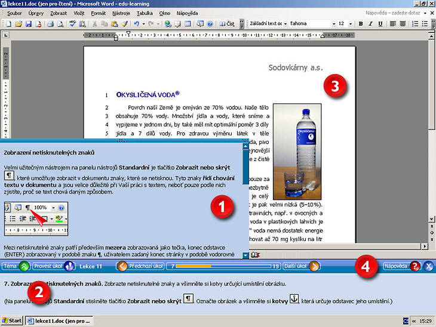
Task: Click the lesson progress bar between 7 and 19
Action: pyautogui.click(x=223, y=266)
